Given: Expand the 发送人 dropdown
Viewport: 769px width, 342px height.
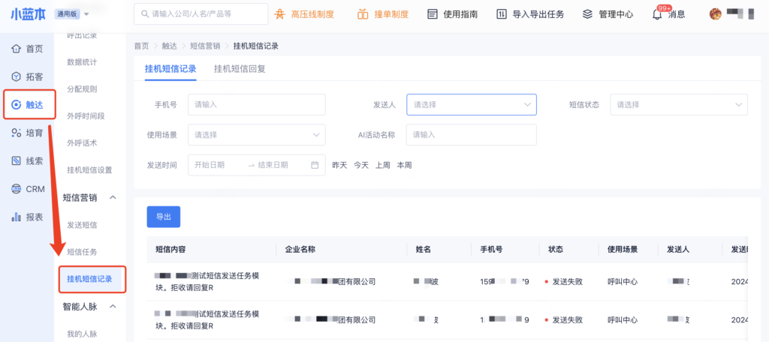Looking at the screenshot, I should pyautogui.click(x=471, y=104).
